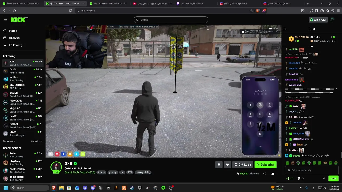Open chat settings gear icon
Image resolution: width=342 pixels, height=192 pixels.
[324, 179]
